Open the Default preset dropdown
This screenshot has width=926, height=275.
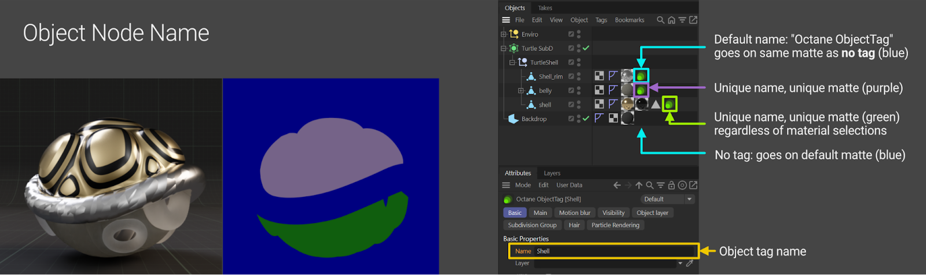(x=667, y=199)
